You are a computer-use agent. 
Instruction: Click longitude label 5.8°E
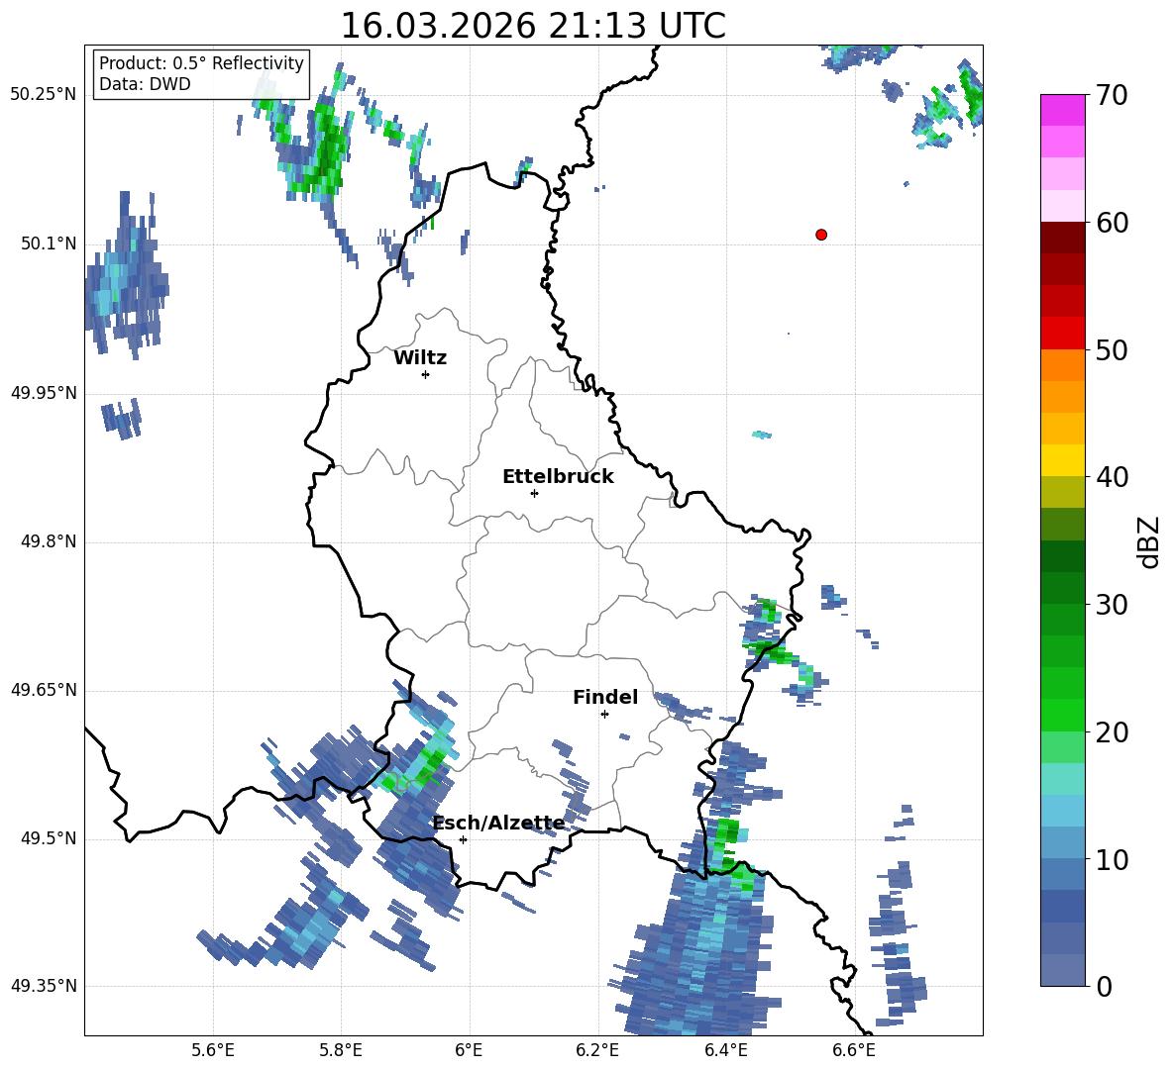click(x=341, y=1050)
